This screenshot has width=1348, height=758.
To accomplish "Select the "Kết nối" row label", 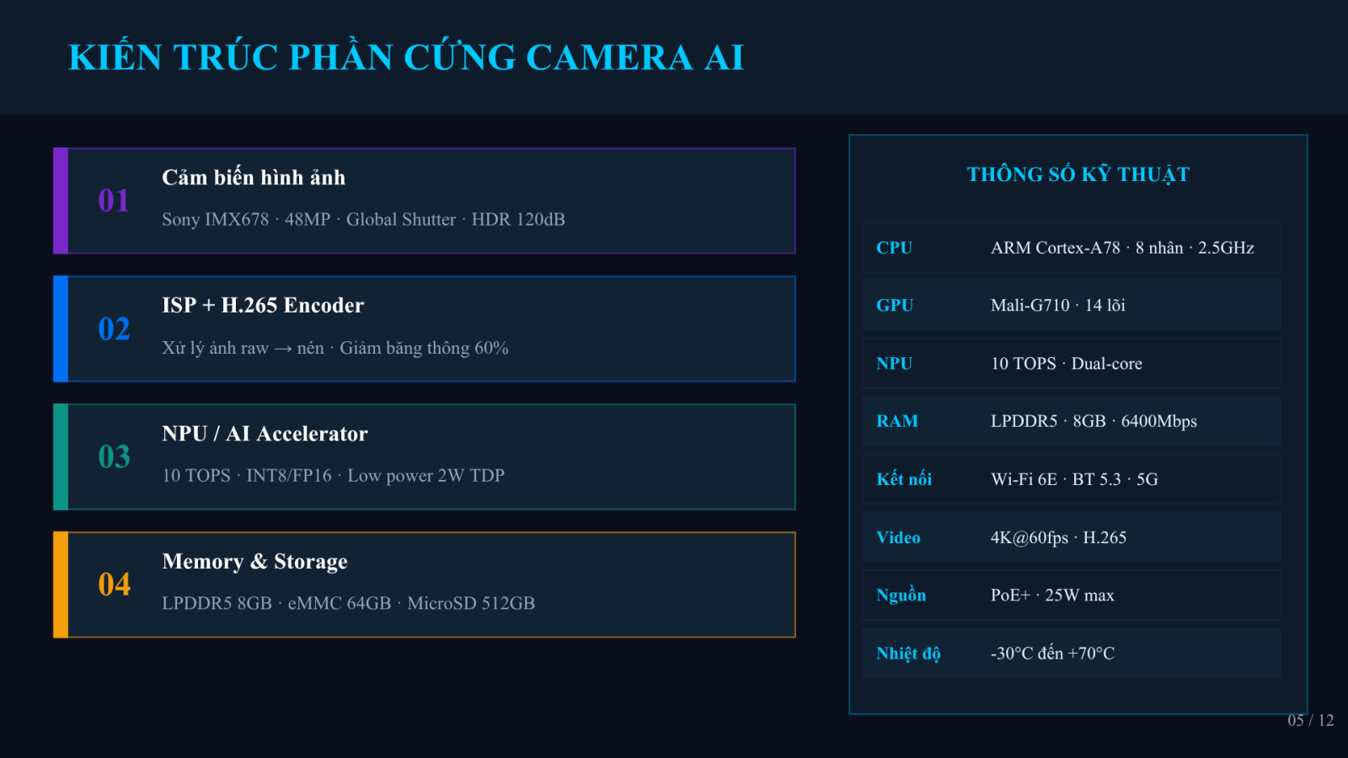I will pos(904,479).
